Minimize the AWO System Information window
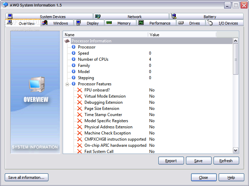This screenshot has width=249, height=186. click(x=228, y=5)
